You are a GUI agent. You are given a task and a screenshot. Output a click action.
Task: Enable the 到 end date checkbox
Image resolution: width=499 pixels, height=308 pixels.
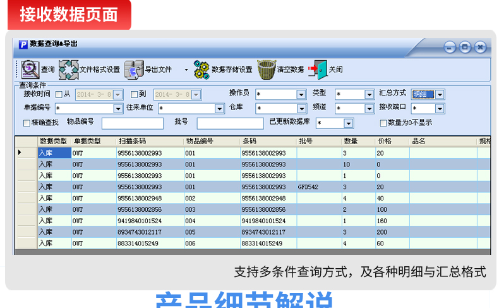(x=134, y=94)
